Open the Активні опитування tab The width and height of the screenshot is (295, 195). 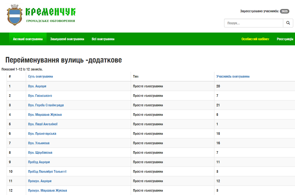[x=28, y=39]
